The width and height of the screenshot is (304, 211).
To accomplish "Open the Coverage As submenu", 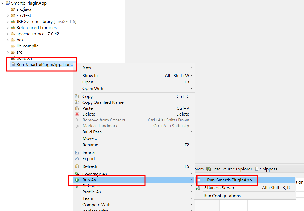I will 134,174.
